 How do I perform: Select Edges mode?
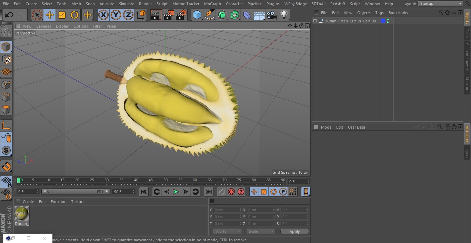[x=6, y=97]
